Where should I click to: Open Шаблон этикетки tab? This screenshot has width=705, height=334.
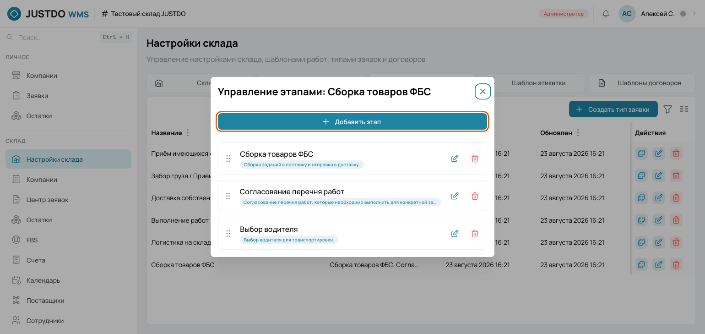pyautogui.click(x=532, y=83)
